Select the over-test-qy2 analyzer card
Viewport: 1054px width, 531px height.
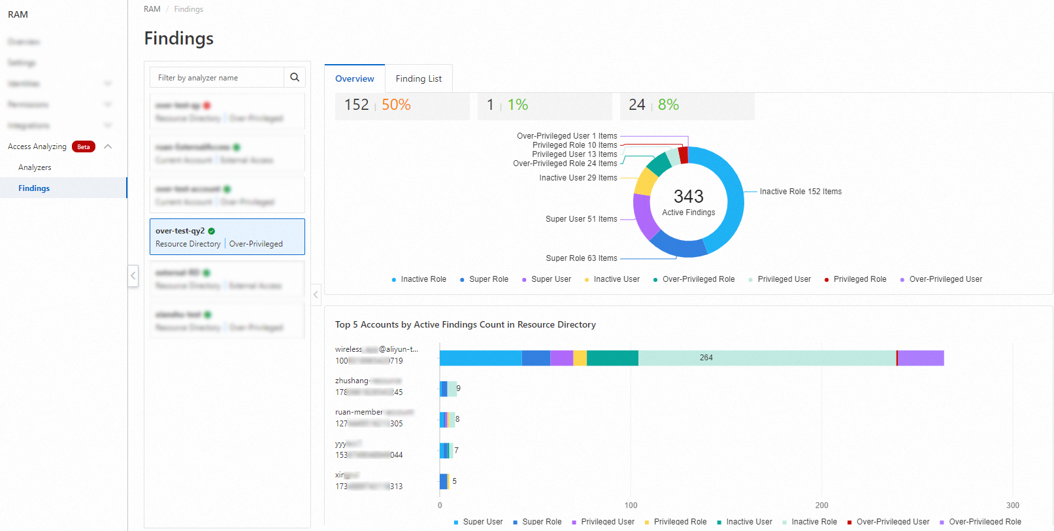coord(227,237)
